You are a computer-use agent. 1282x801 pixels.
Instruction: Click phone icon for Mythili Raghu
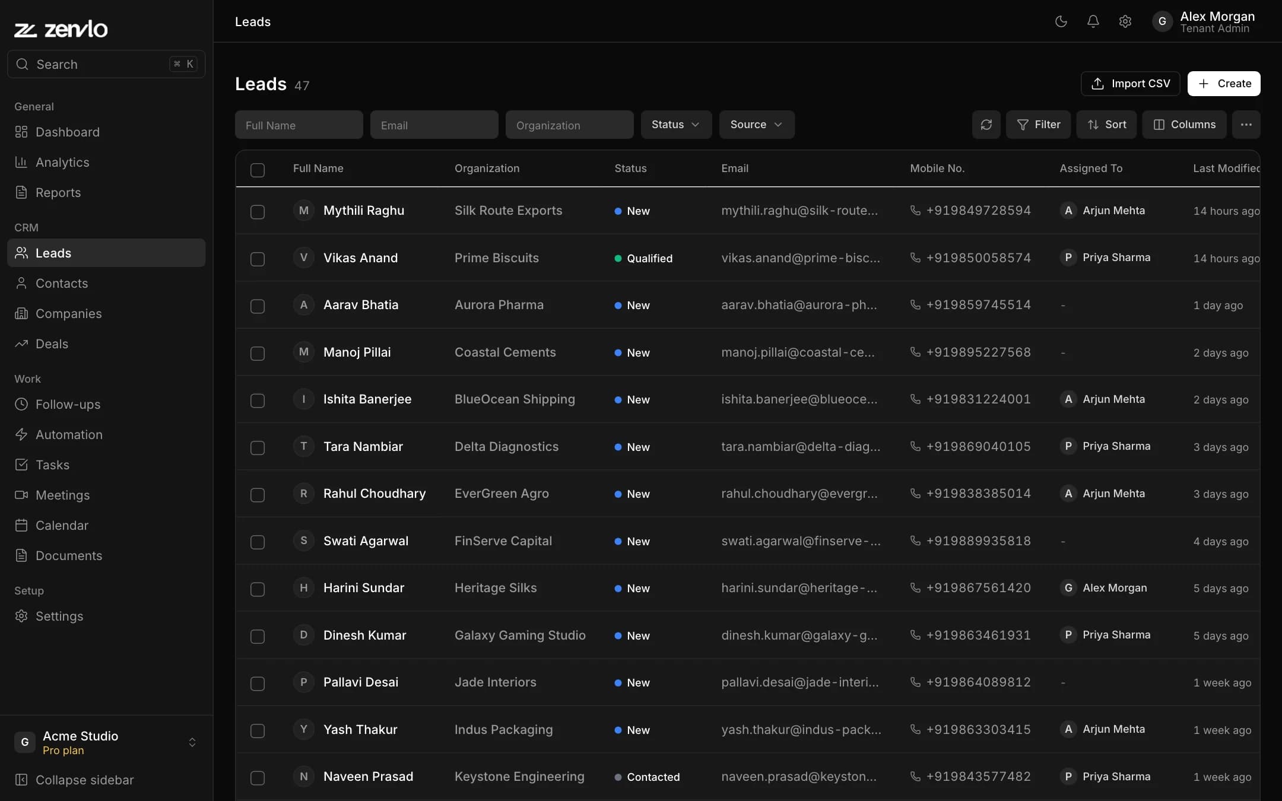[915, 211]
